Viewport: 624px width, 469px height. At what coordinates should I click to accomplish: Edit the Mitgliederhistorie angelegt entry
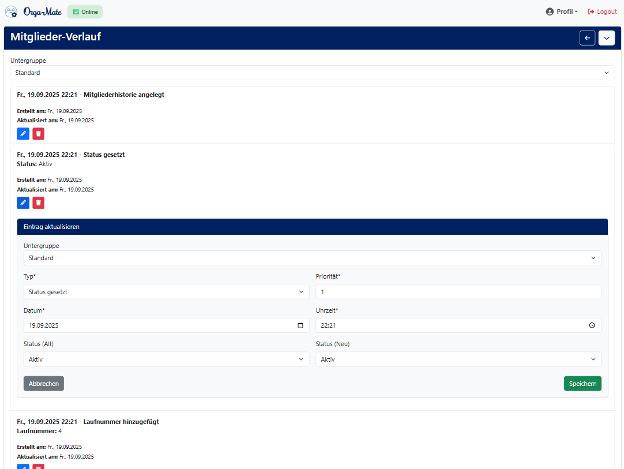click(23, 134)
